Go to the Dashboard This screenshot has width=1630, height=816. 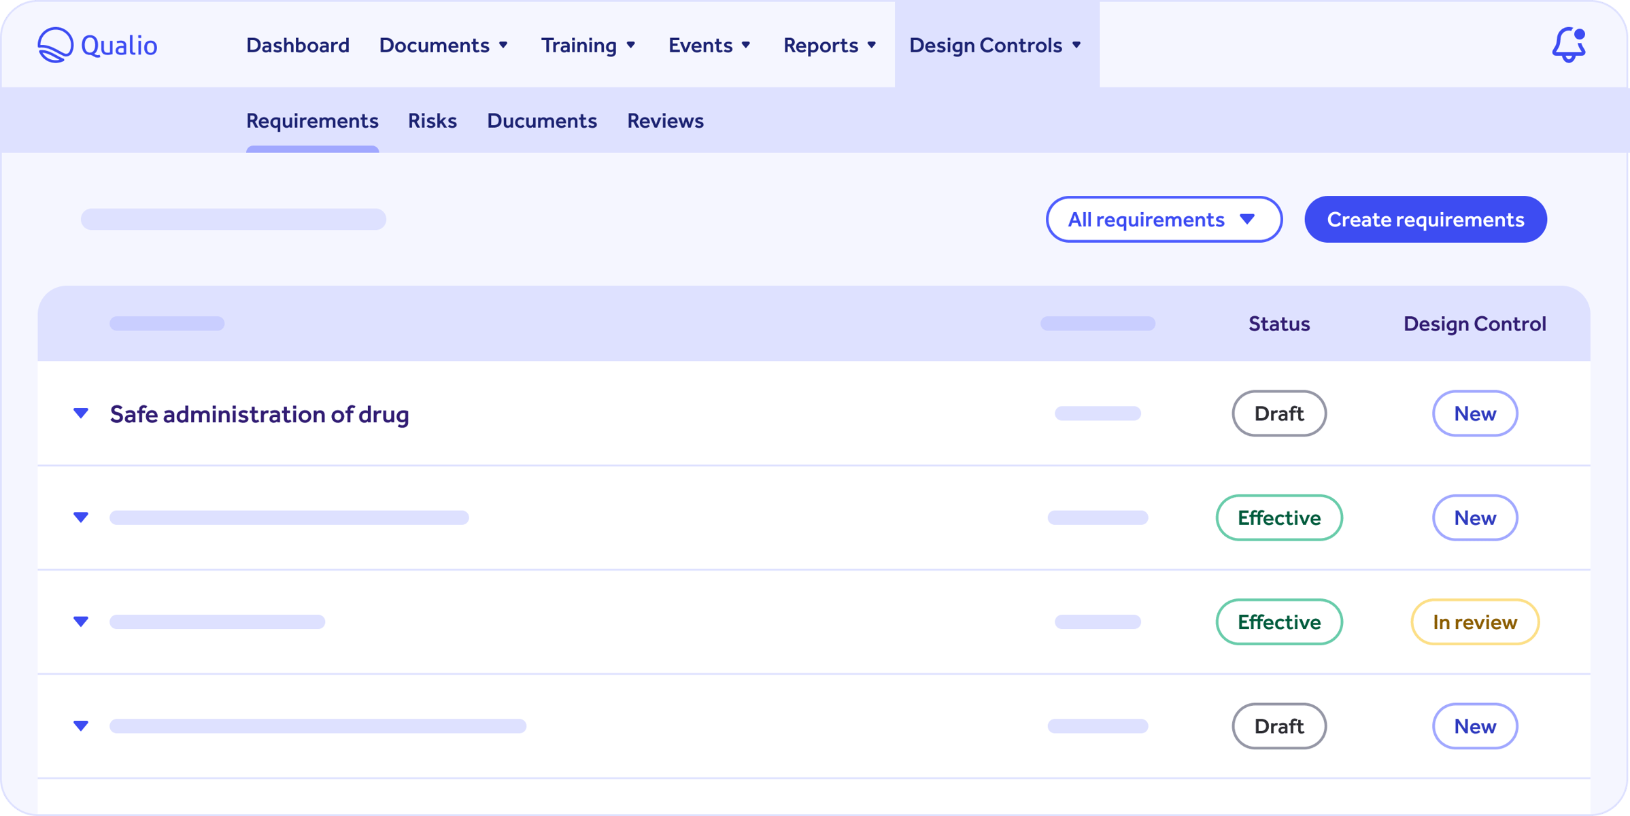coord(297,45)
